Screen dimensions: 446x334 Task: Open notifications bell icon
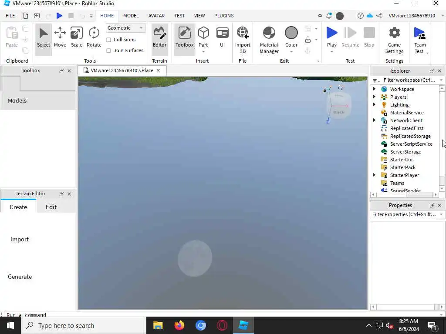pyautogui.click(x=329, y=16)
